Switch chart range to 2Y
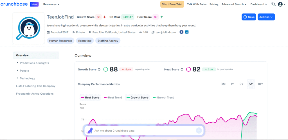288x140 pixels. pos(241,84)
